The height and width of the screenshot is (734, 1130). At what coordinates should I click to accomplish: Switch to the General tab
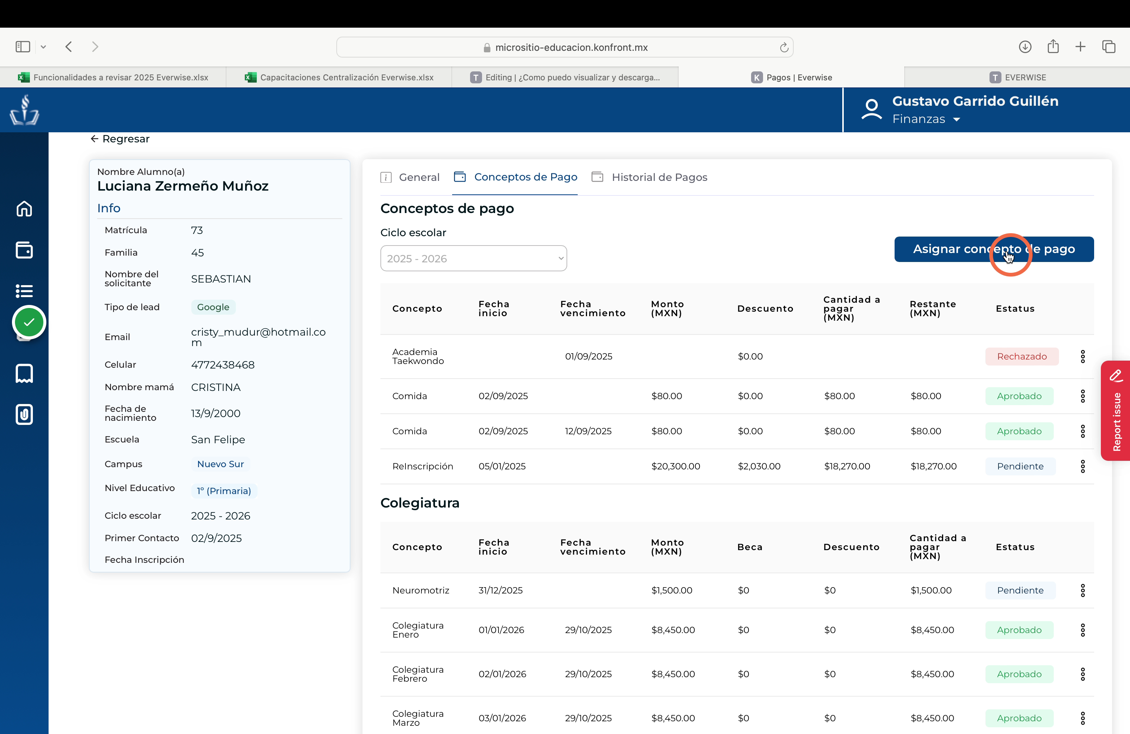[x=410, y=177]
